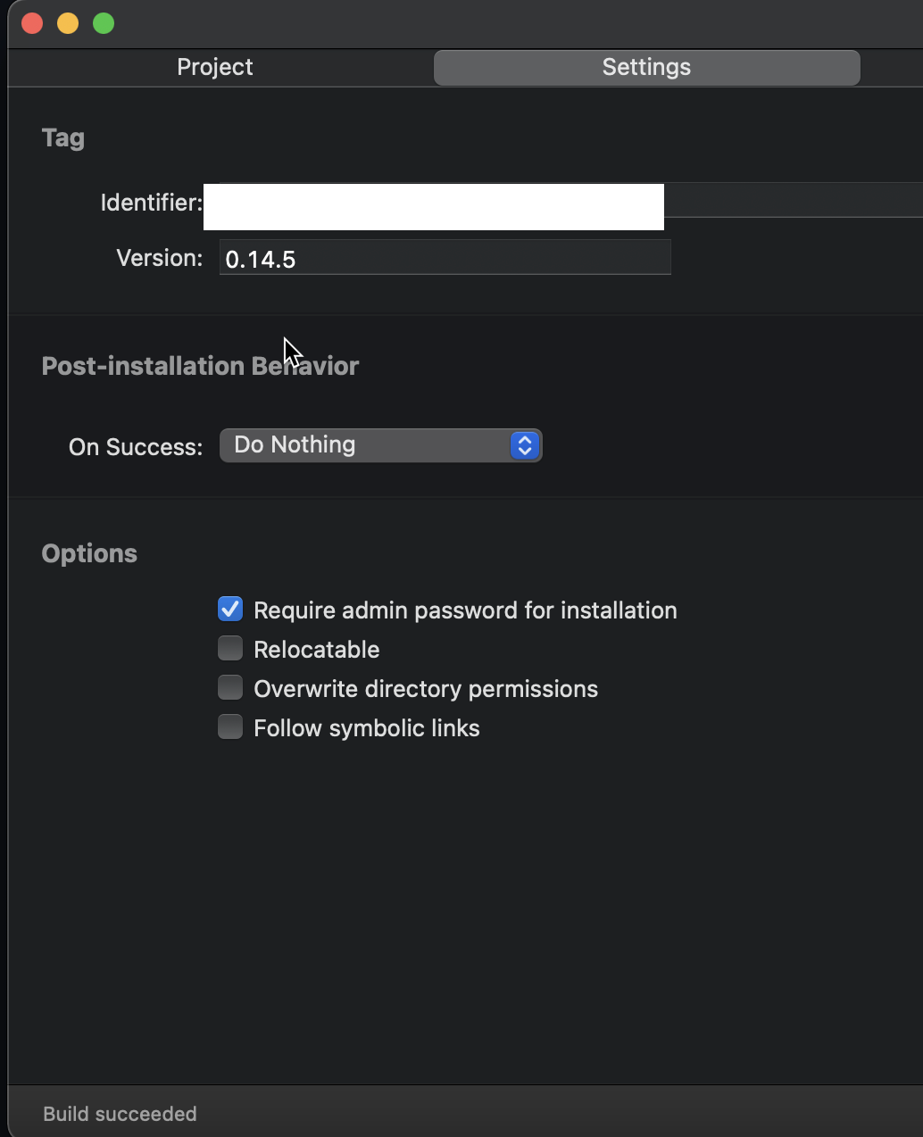Enable Follow symbolic links
Image resolution: width=923 pixels, height=1137 pixels.
[230, 726]
